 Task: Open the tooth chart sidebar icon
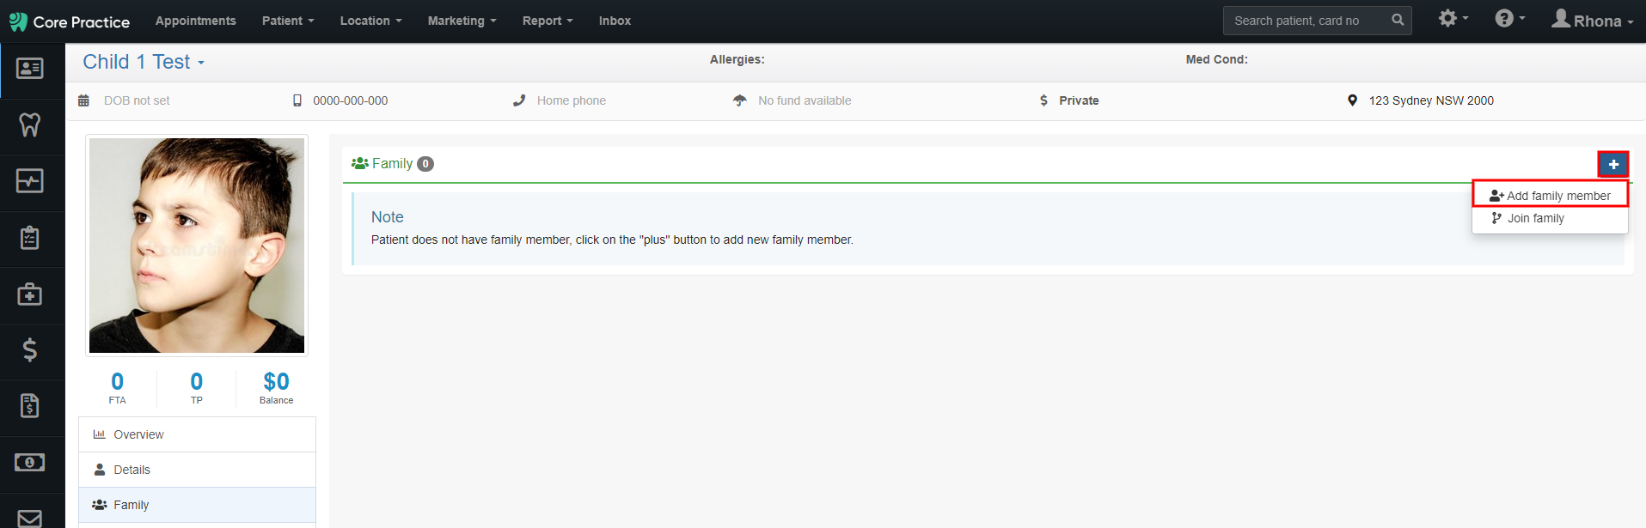coord(30,124)
